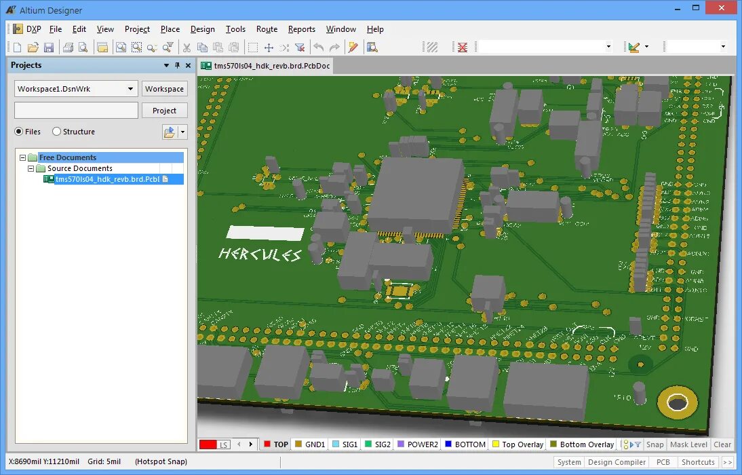The width and height of the screenshot is (742, 475).
Task: Undo the last action
Action: (319, 47)
